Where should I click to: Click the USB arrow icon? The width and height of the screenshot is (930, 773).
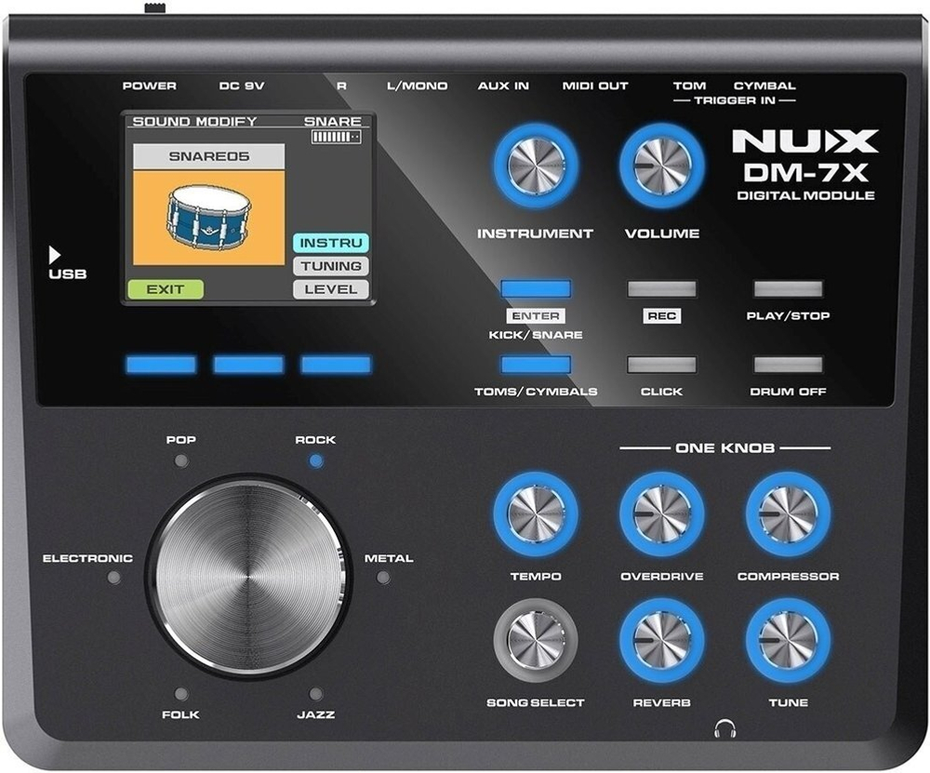pos(55,255)
